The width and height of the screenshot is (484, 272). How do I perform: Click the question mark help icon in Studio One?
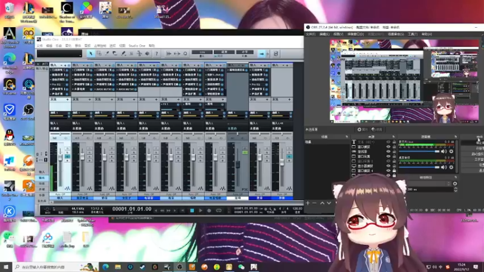(x=157, y=54)
